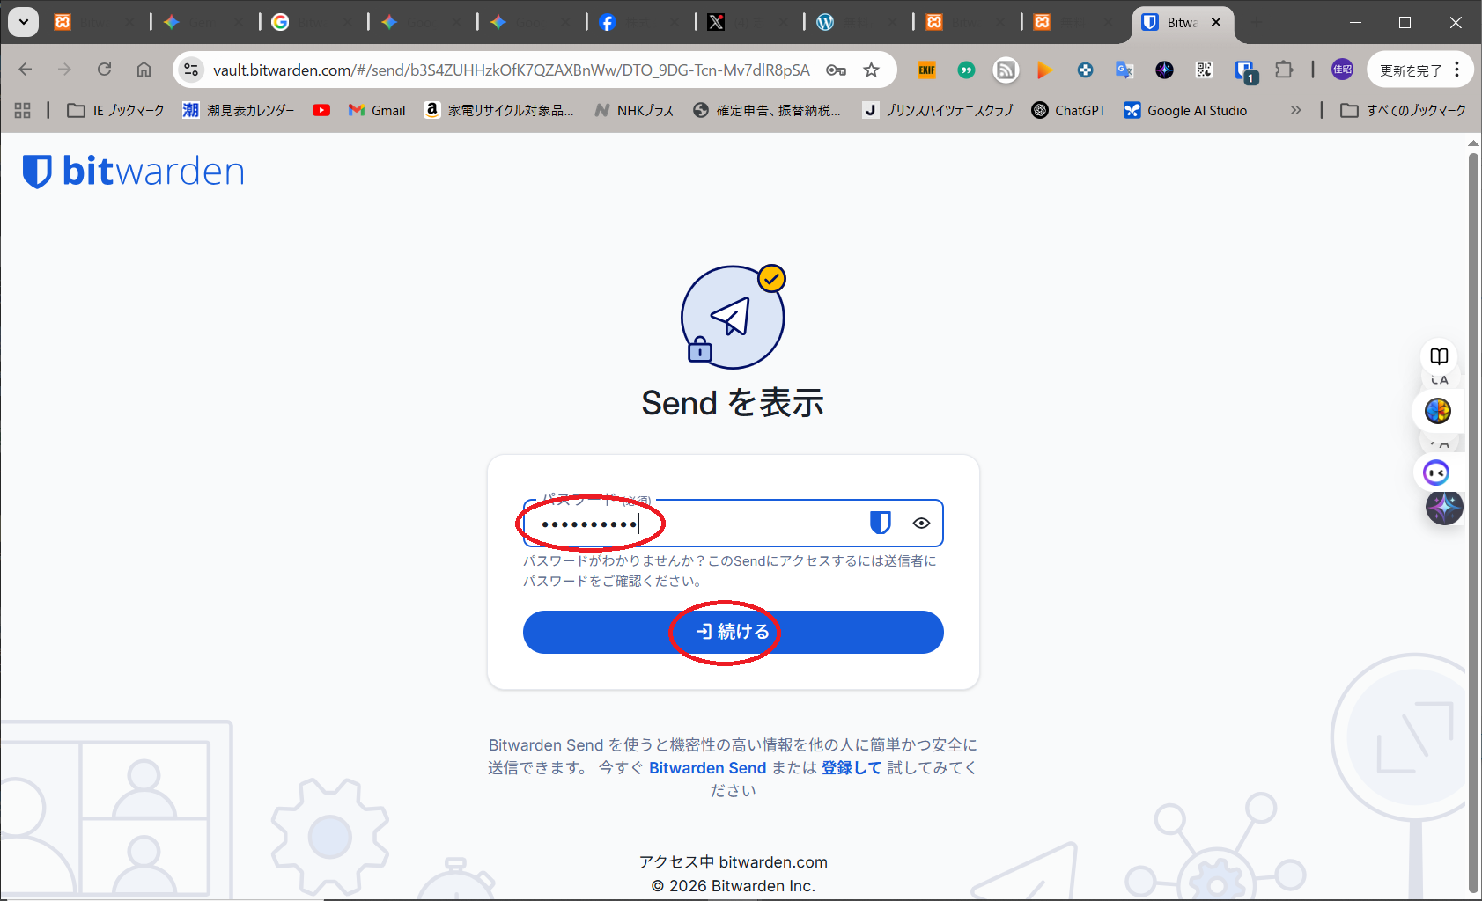1482x901 pixels.
Task: Open the Chrome three-dot menu
Action: coord(1457,70)
